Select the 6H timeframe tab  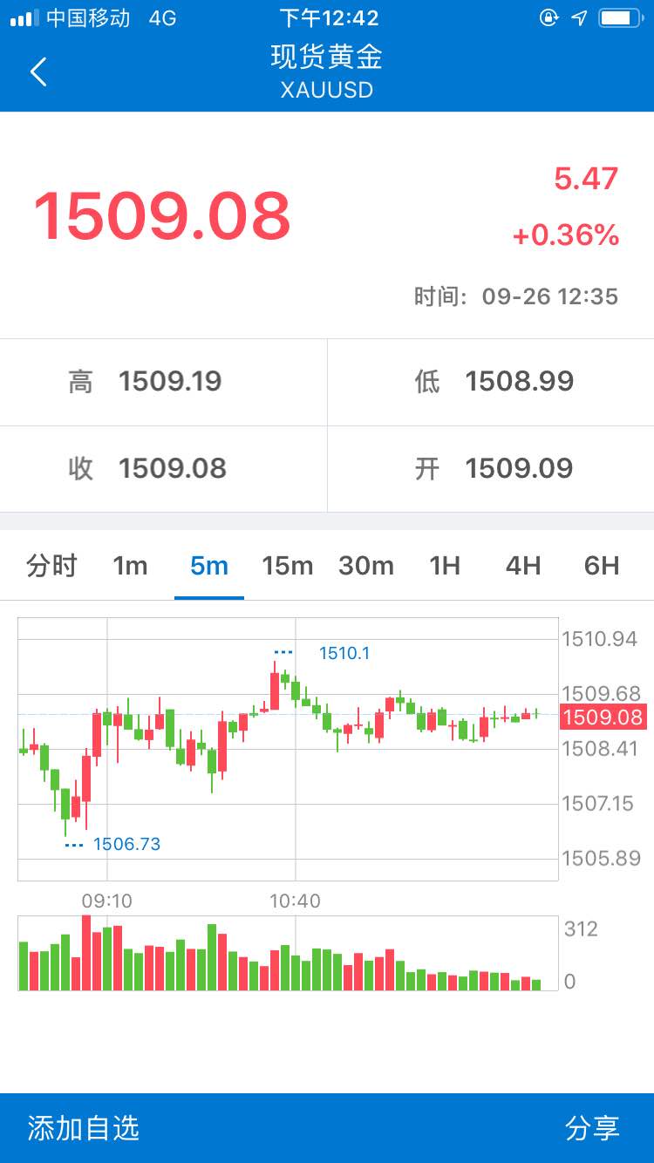click(602, 566)
